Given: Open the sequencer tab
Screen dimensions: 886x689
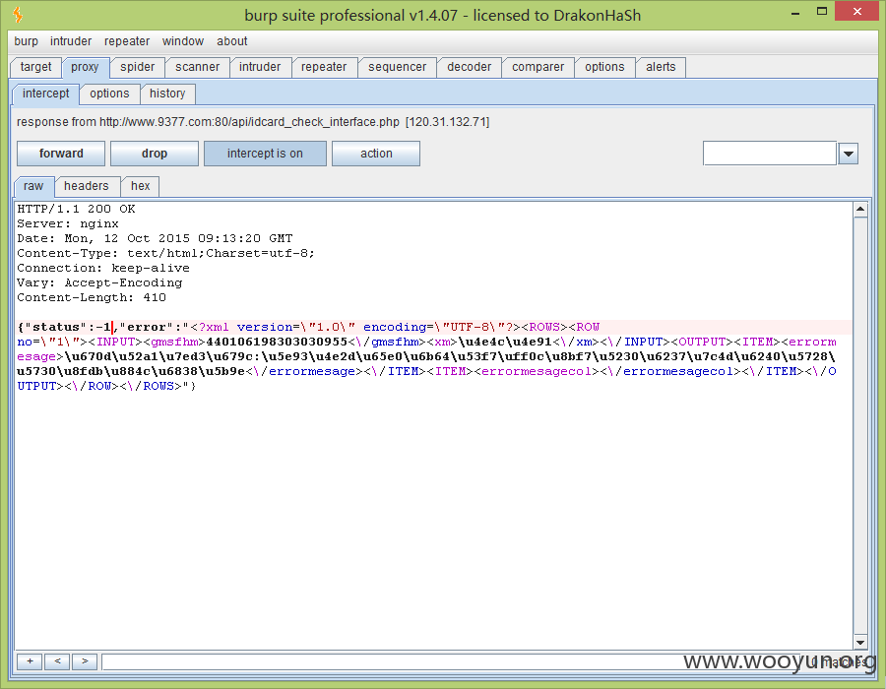Looking at the screenshot, I should (398, 67).
